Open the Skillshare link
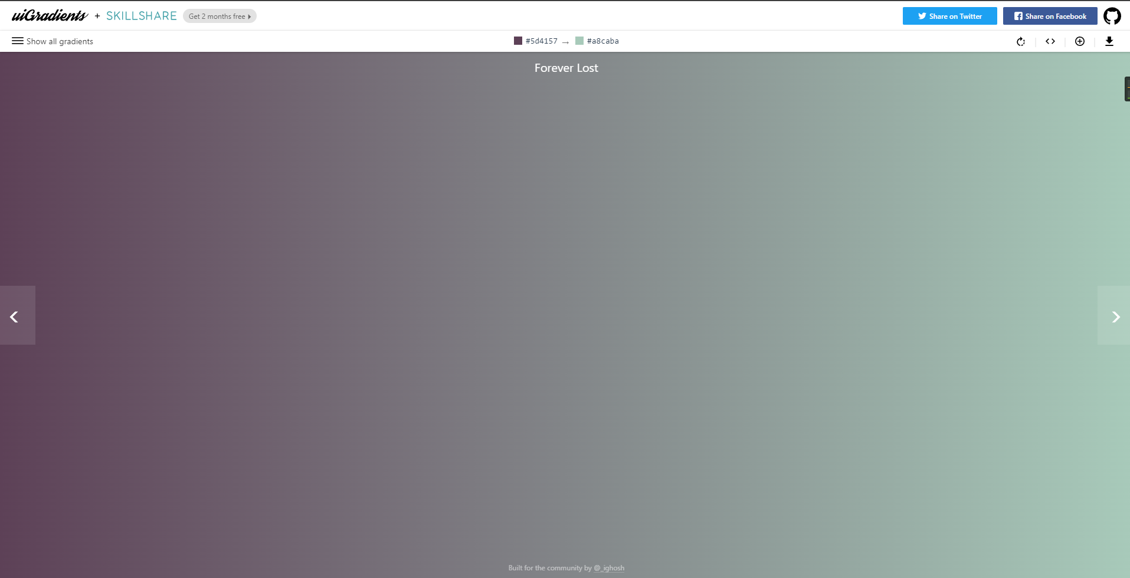The image size is (1130, 578). (142, 16)
